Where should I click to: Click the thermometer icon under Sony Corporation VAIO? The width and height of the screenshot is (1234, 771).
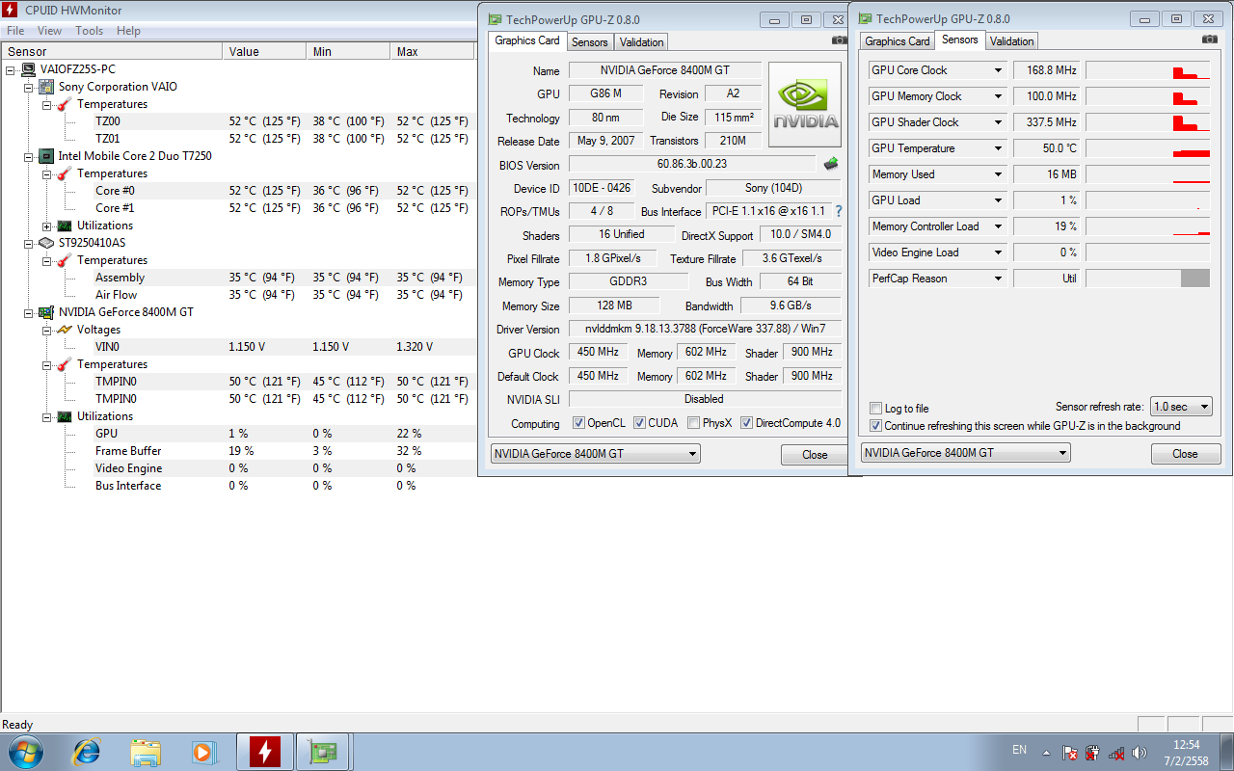click(65, 104)
